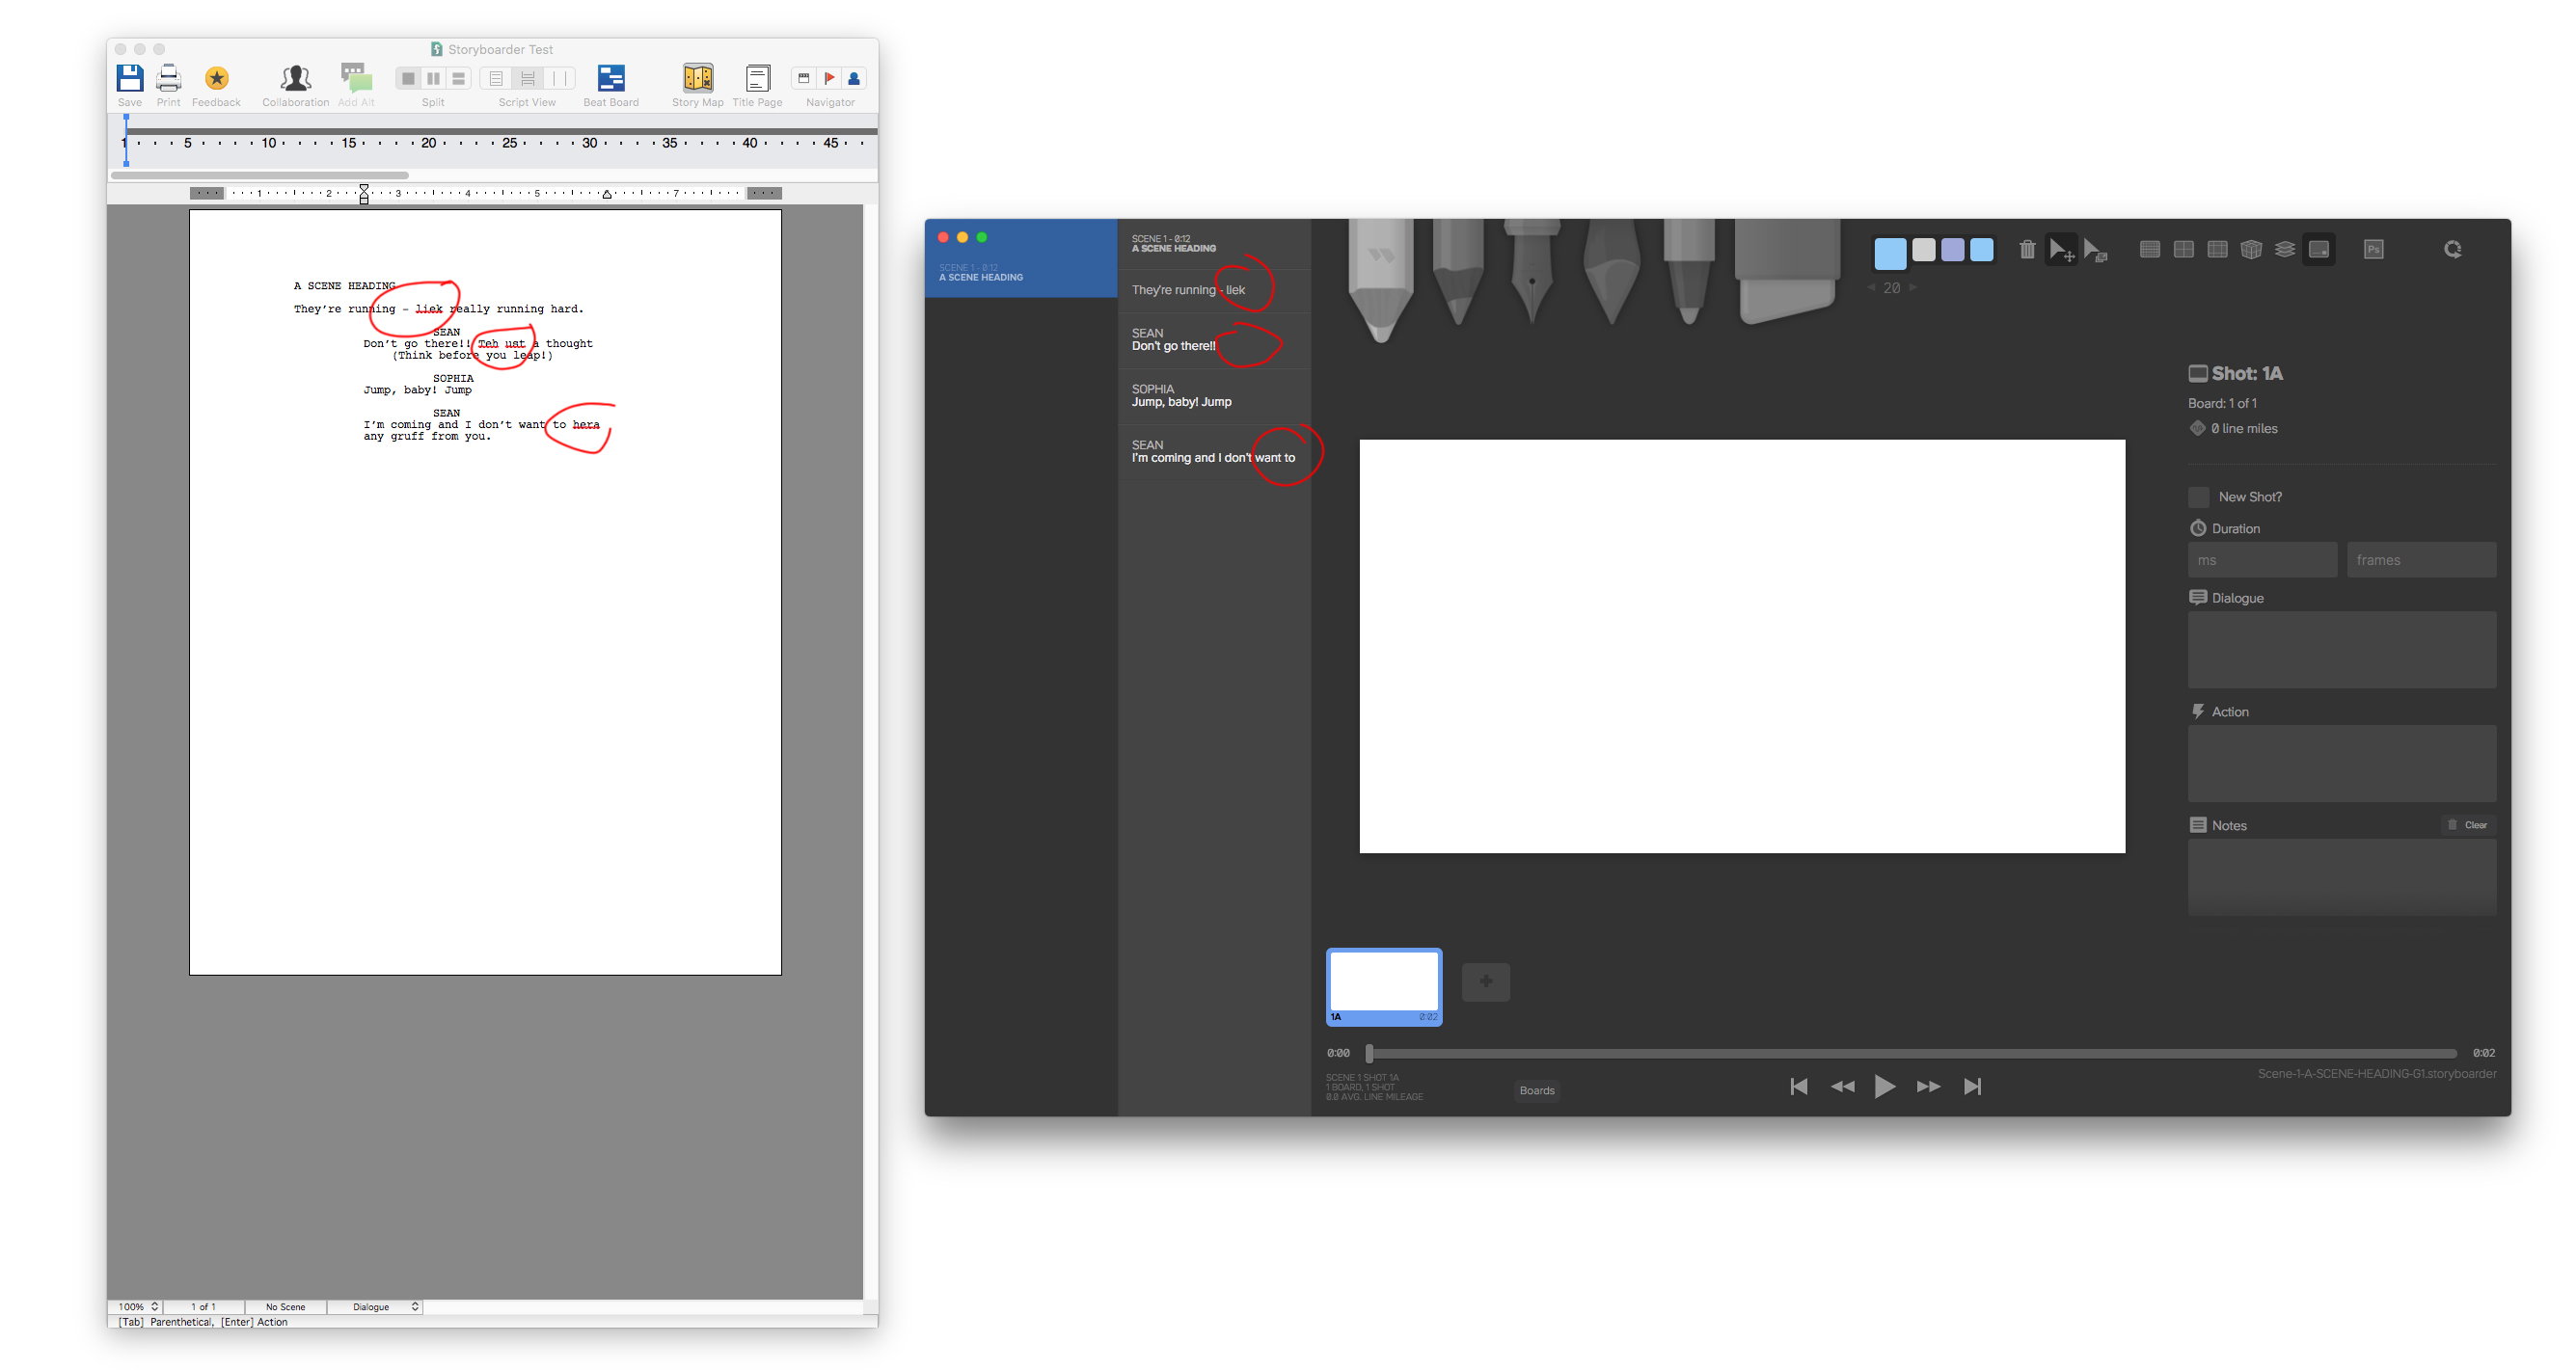
Task: Open the 100% zoom stepper control
Action: (x=136, y=1306)
